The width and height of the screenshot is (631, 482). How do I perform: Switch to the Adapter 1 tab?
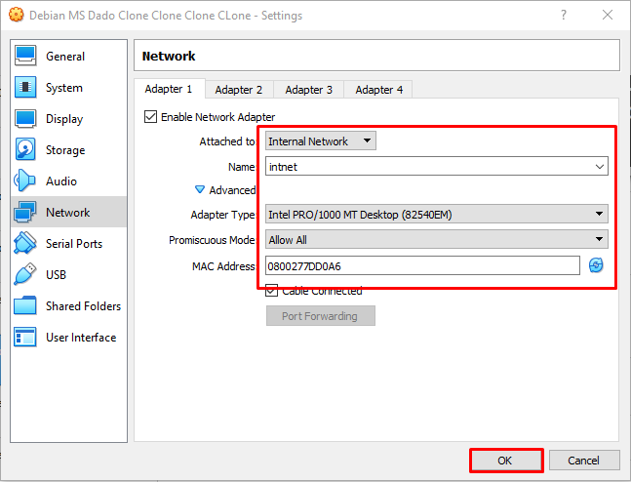169,89
